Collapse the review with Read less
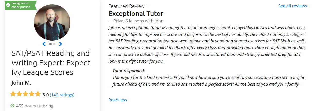The width and height of the screenshot is (316, 111). [x=118, y=100]
